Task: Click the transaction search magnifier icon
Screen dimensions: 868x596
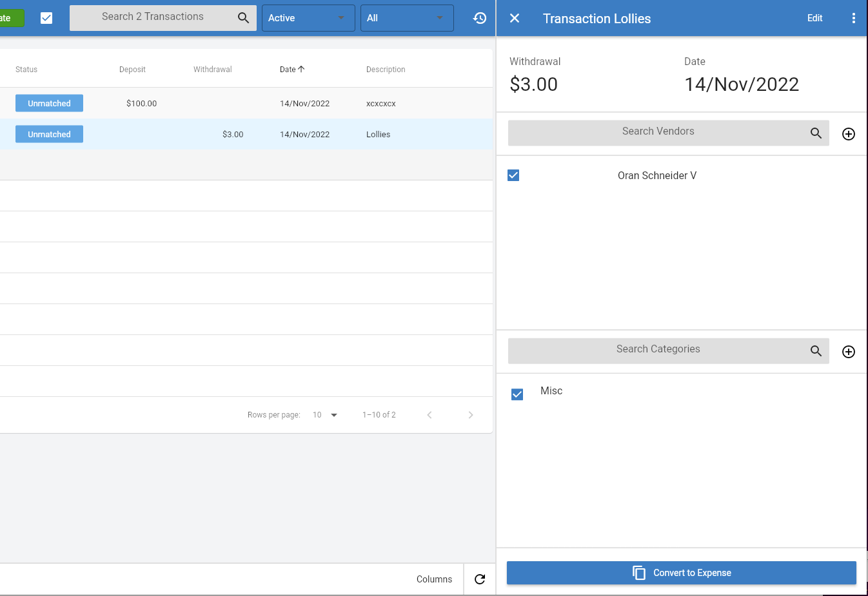Action: click(243, 18)
